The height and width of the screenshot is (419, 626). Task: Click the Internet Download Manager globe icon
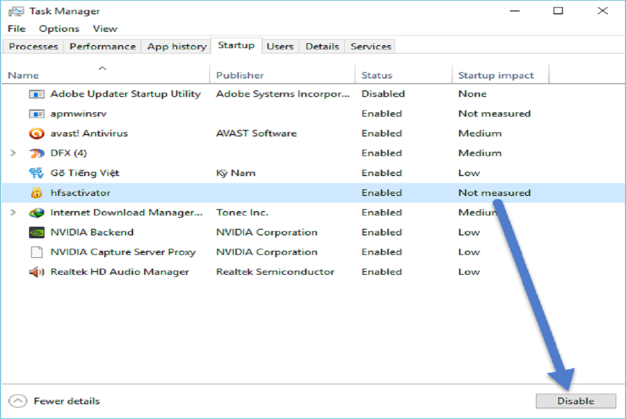[x=37, y=213]
